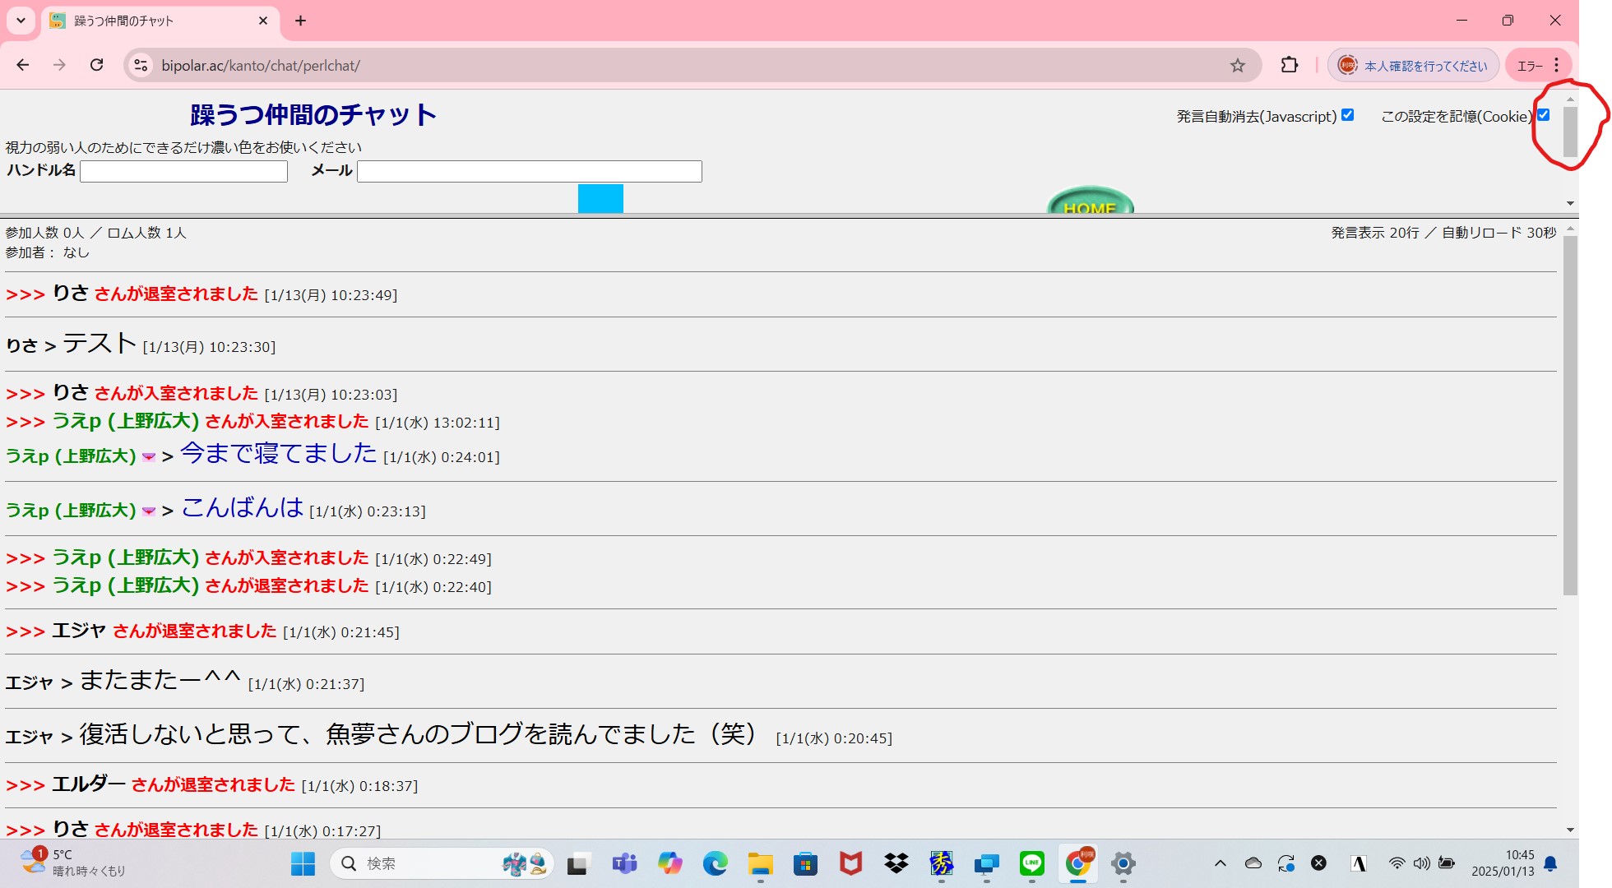The width and height of the screenshot is (1612, 888).
Task: Expand hidden system tray icons chevron
Action: point(1220,863)
